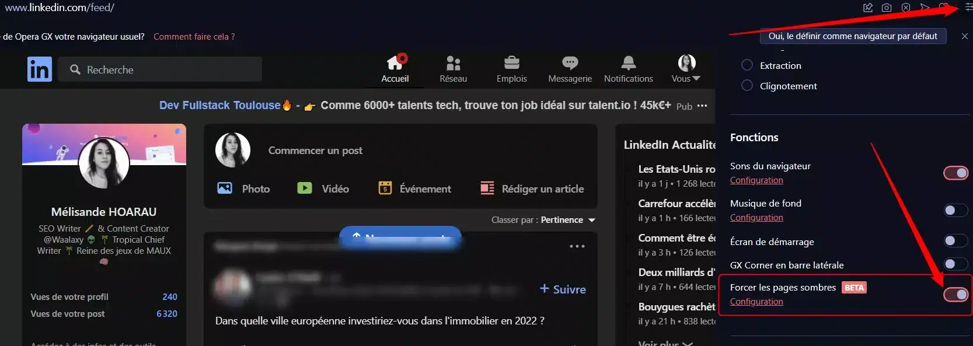Open Configuration link under Sons du navigateur
The height and width of the screenshot is (346, 973).
[x=756, y=180]
